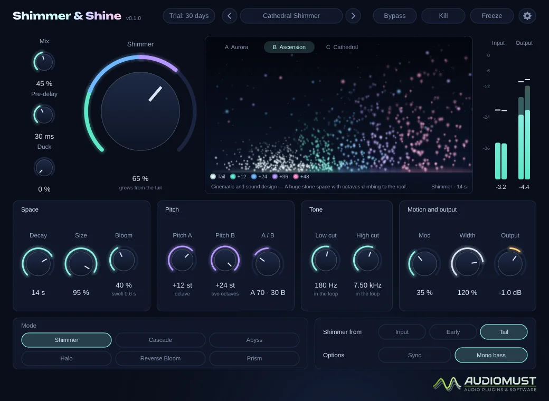This screenshot has height=401, width=549.
Task: Choose the Prism mode
Action: pyautogui.click(x=254, y=358)
